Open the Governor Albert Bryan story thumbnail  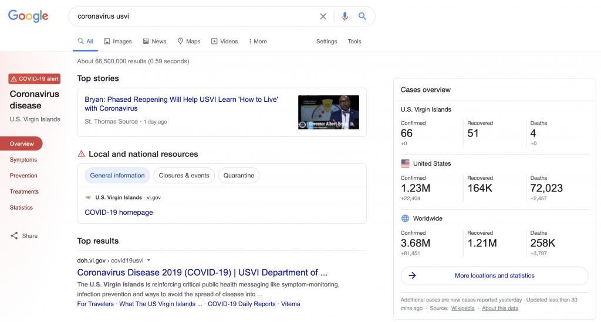click(x=329, y=112)
